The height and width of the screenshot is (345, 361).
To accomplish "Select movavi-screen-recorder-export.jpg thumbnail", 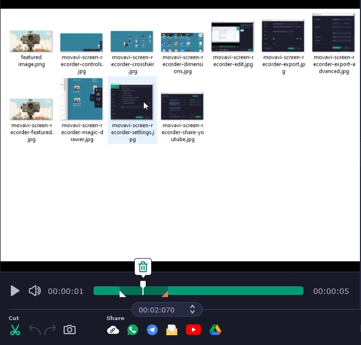I will coord(283,36).
